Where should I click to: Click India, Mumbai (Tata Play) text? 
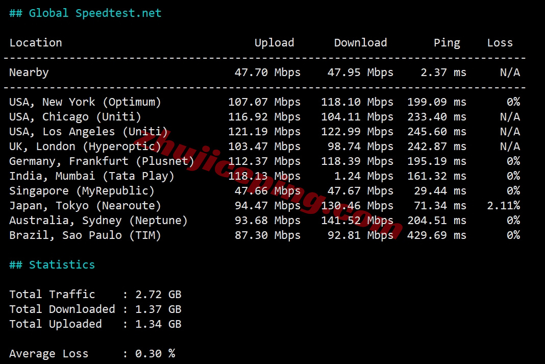(92, 176)
